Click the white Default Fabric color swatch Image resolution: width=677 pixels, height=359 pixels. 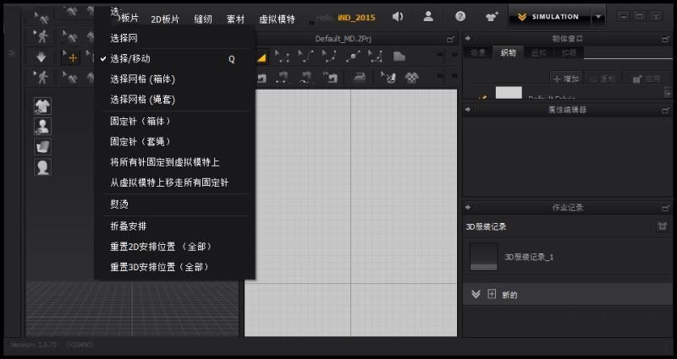tap(509, 93)
